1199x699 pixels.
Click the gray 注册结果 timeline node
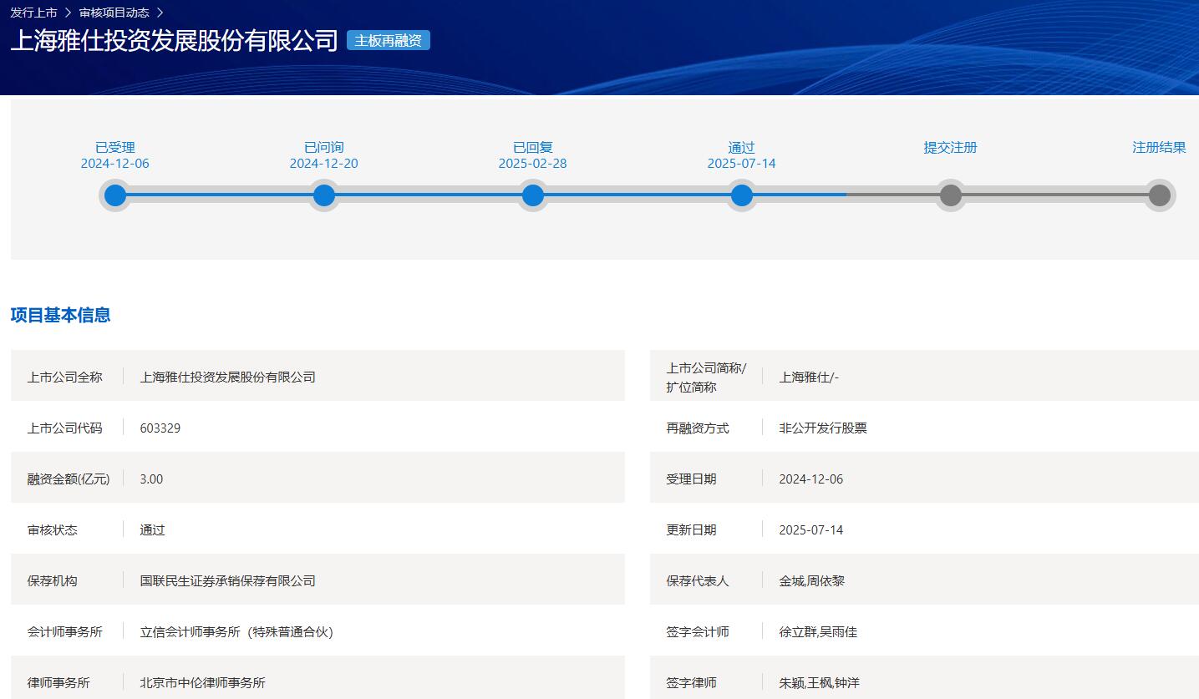[1159, 195]
